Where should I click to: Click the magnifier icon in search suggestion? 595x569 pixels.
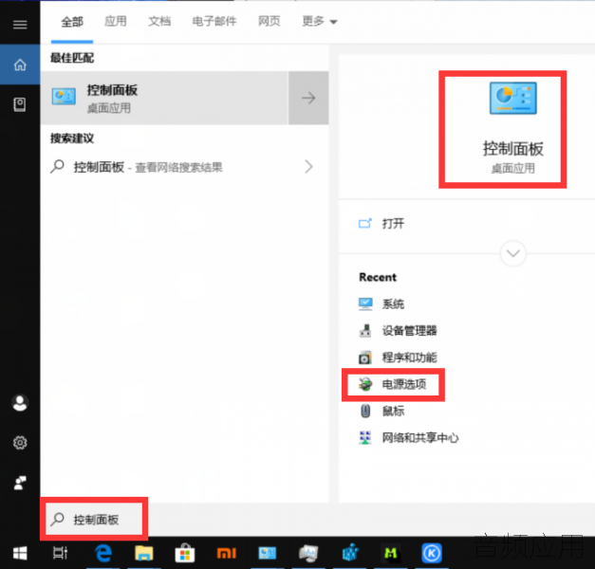click(x=57, y=167)
